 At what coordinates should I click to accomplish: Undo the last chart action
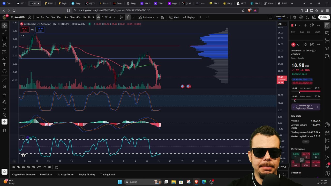coord(201,17)
